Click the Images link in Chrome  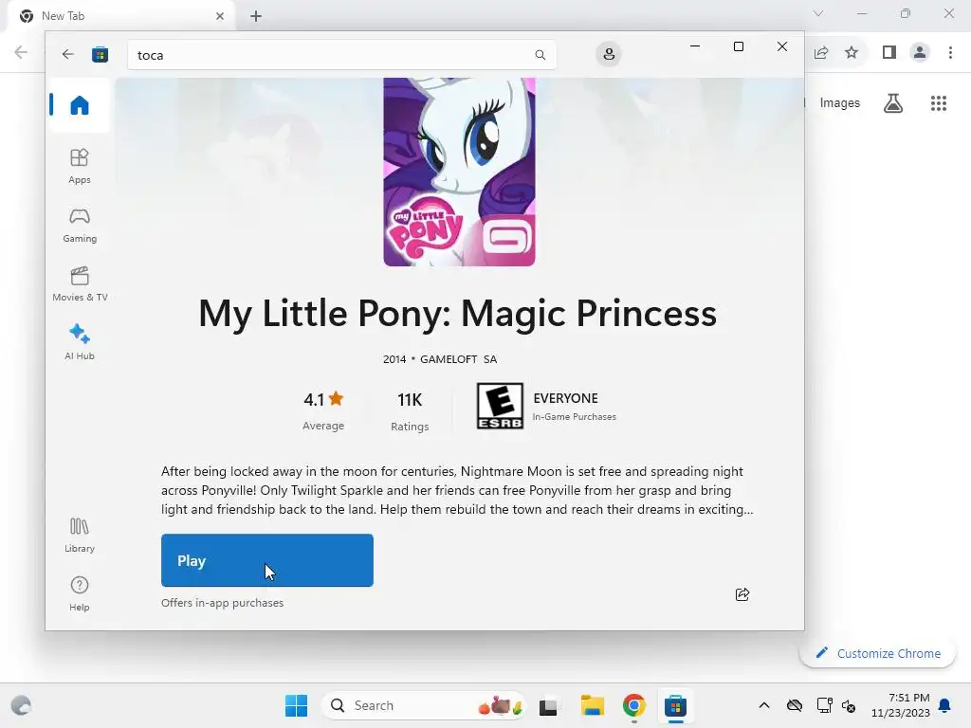click(x=840, y=102)
